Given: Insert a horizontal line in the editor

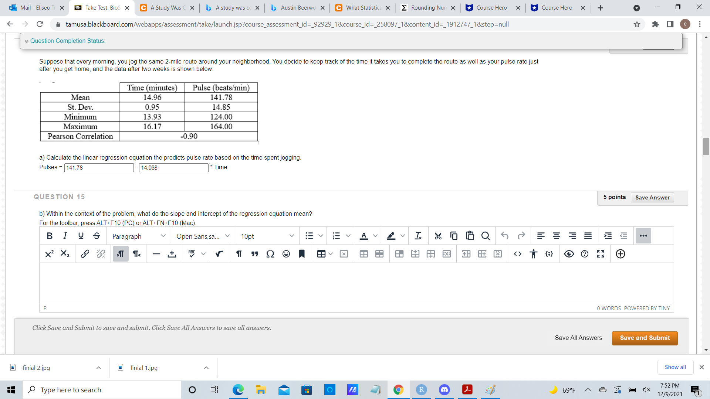Looking at the screenshot, I should pyautogui.click(x=156, y=254).
